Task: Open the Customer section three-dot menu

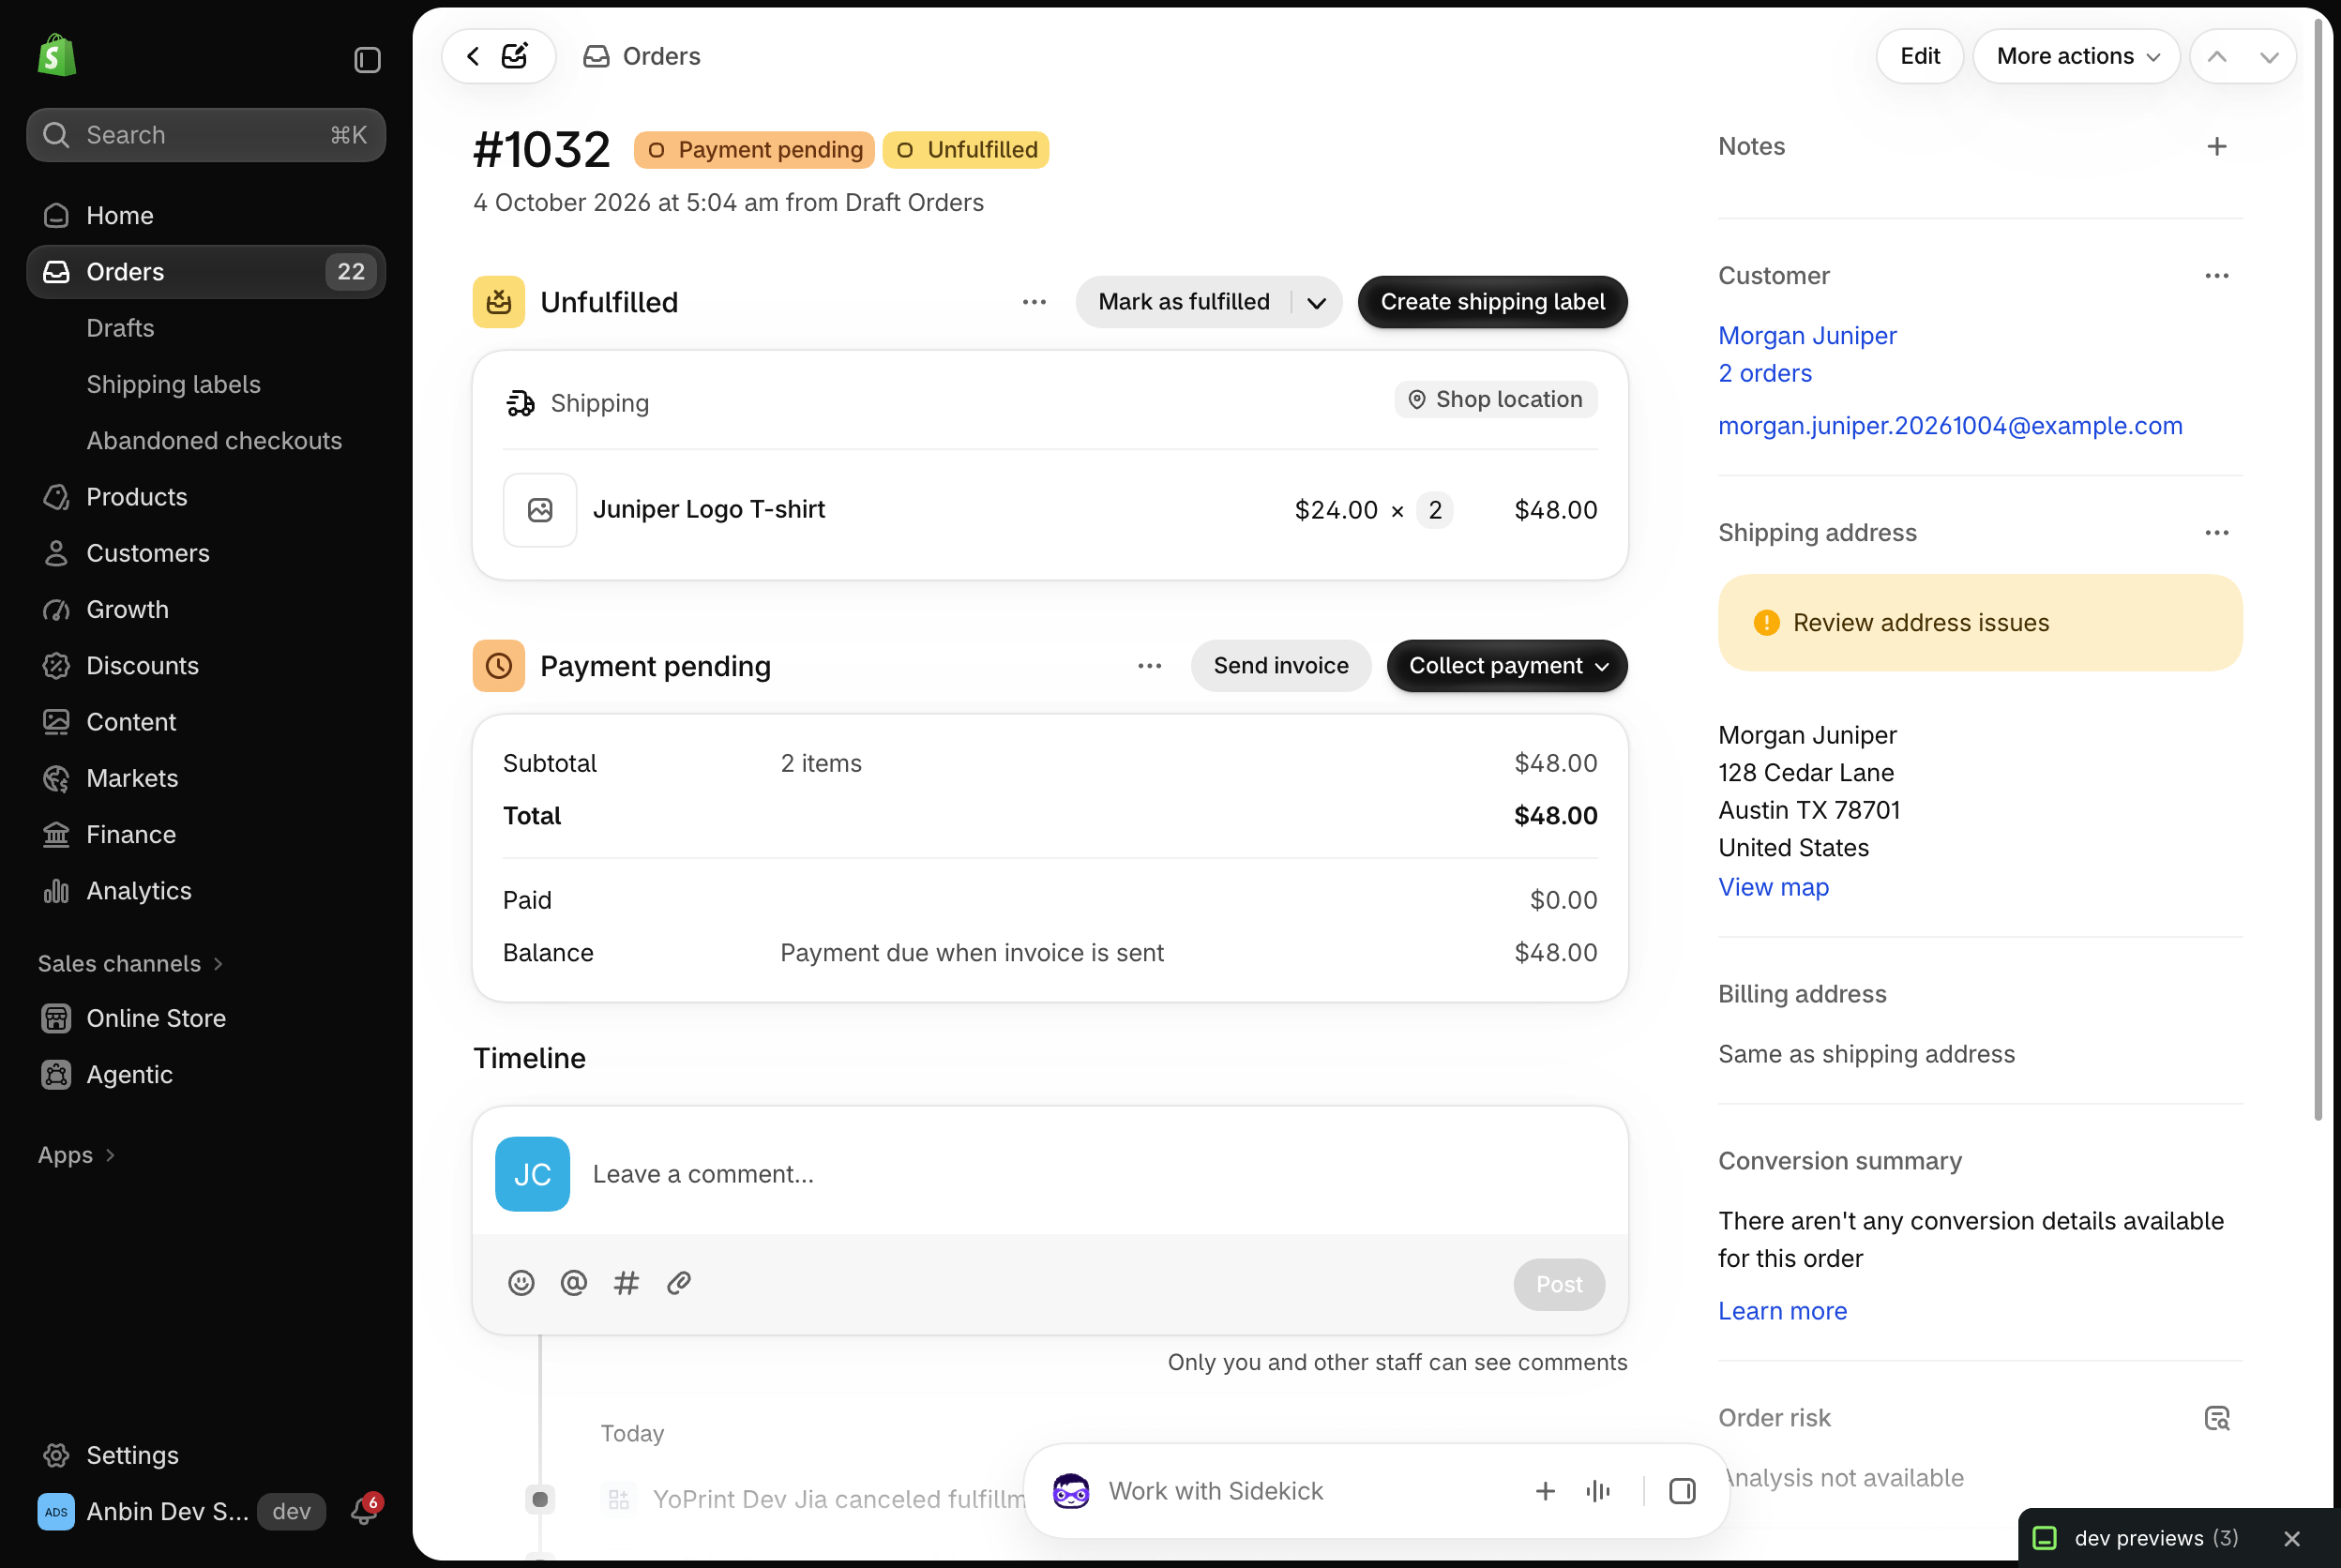Action: 2216,276
